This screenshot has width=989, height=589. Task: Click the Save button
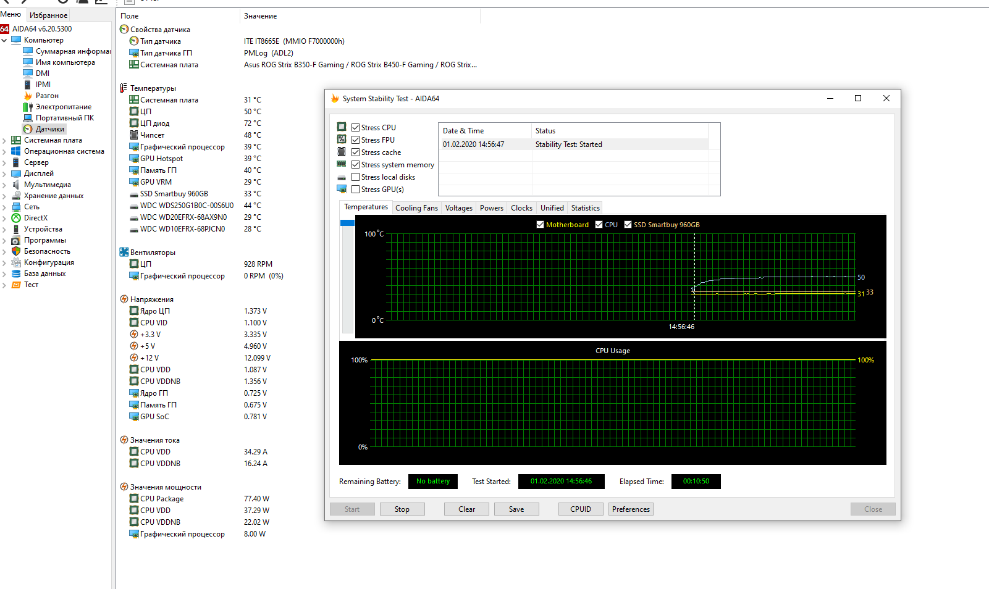[516, 509]
